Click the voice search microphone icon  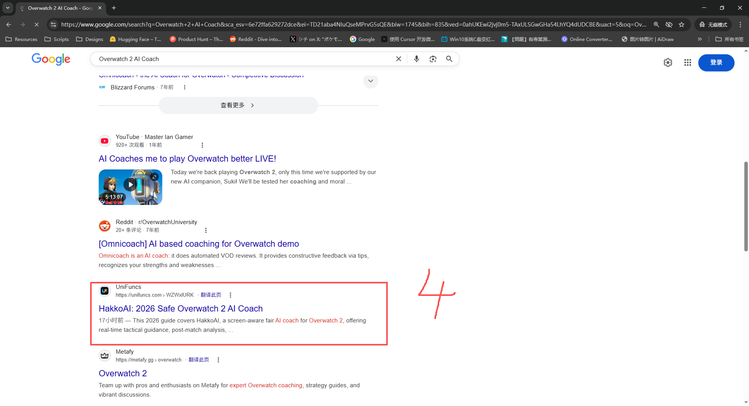pyautogui.click(x=417, y=59)
